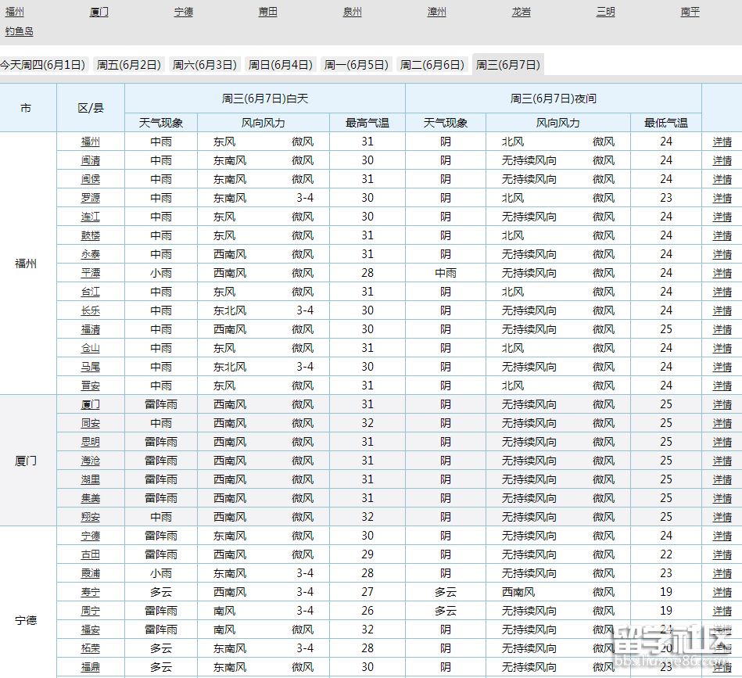This screenshot has height=678, width=742.
Task: Open the 三明 city link at top
Action: [605, 11]
